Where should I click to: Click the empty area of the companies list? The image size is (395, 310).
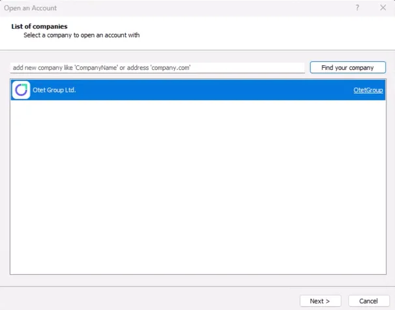click(x=197, y=176)
